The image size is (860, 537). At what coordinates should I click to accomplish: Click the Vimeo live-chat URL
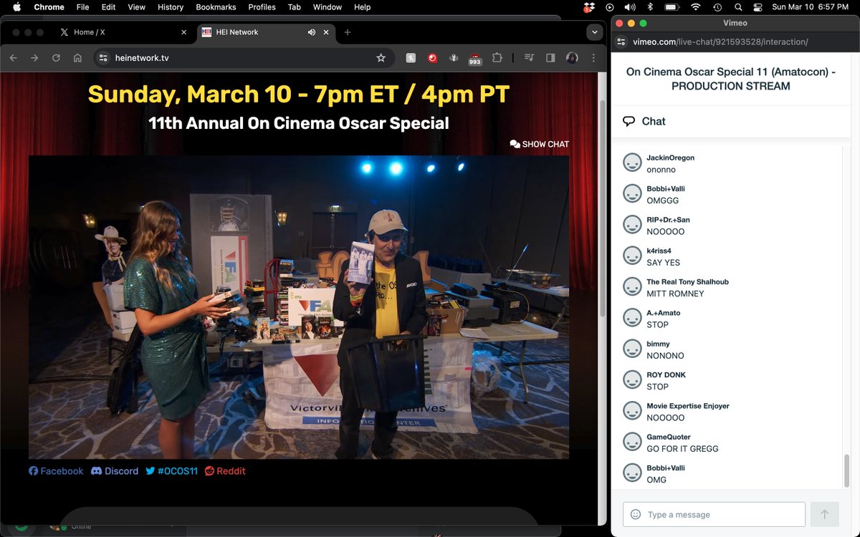point(720,42)
